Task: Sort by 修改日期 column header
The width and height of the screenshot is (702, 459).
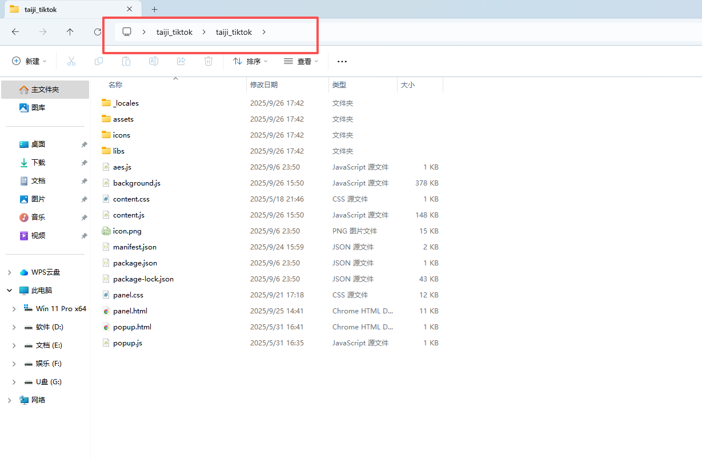Action: (264, 84)
